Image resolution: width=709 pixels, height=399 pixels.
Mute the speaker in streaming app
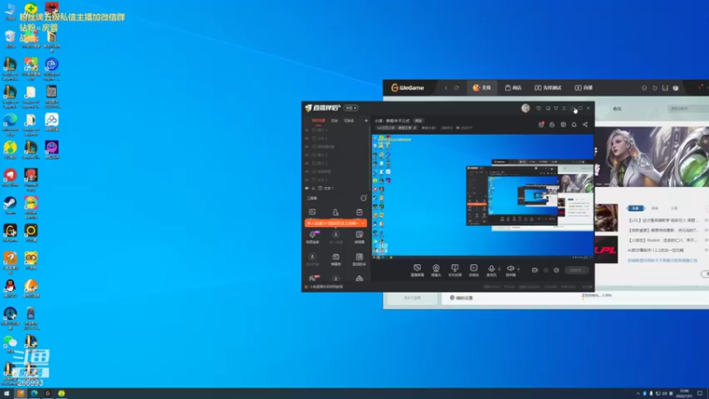[510, 270]
